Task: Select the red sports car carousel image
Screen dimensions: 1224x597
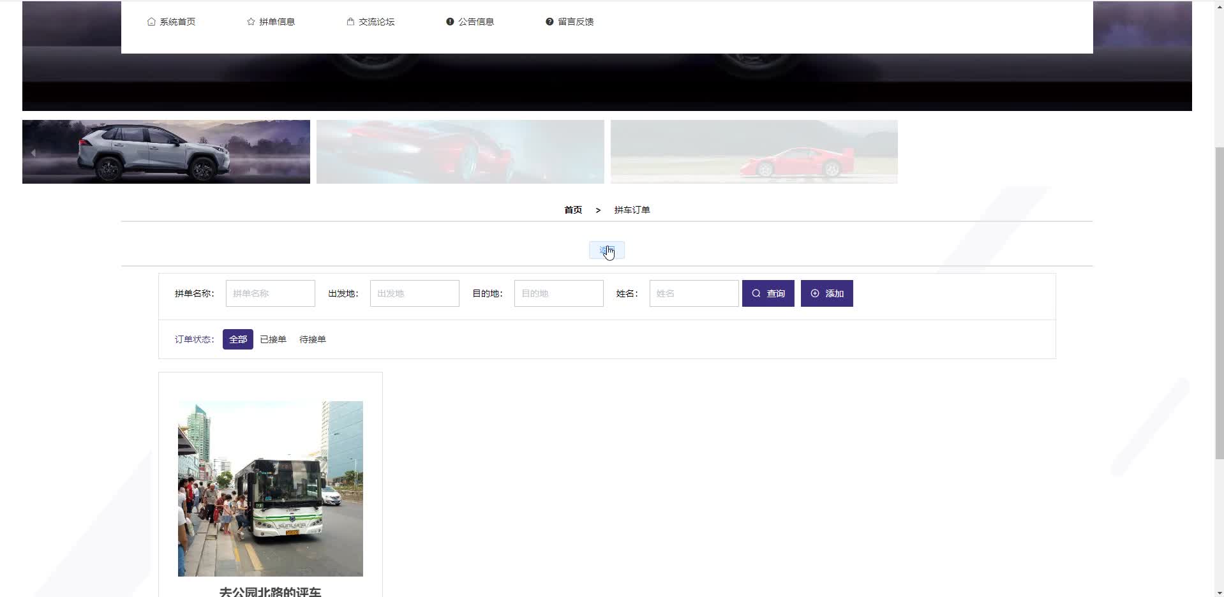Action: click(x=459, y=151)
